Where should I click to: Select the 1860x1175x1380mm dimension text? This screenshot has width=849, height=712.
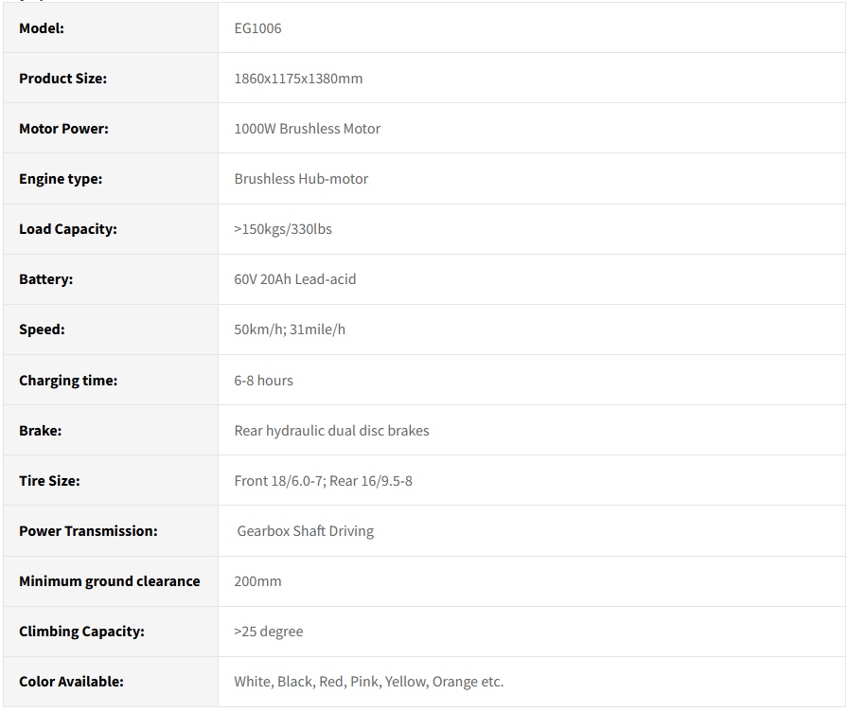coord(298,79)
